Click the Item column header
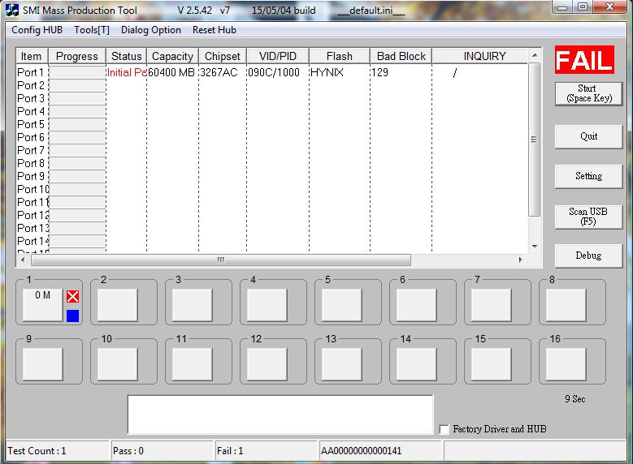 (x=32, y=56)
